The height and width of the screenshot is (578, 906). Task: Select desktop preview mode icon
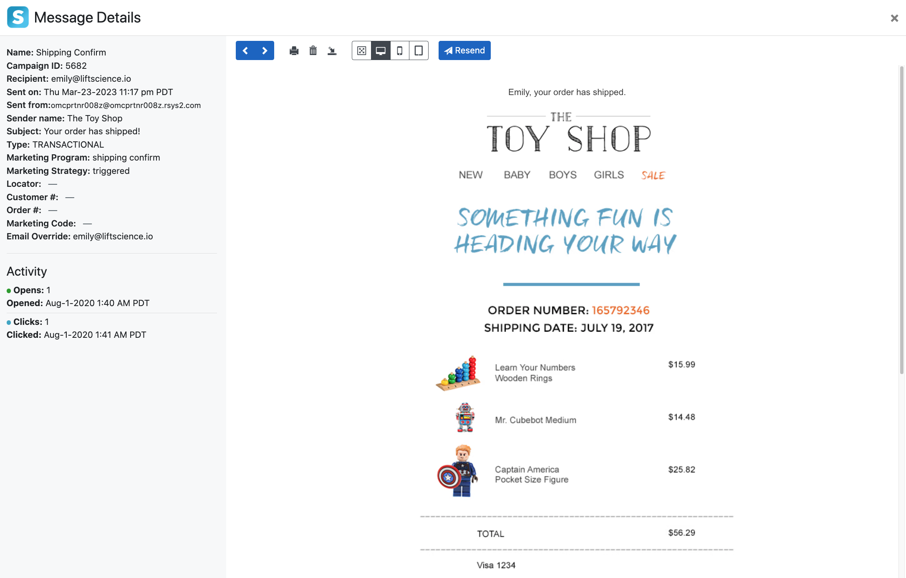381,50
